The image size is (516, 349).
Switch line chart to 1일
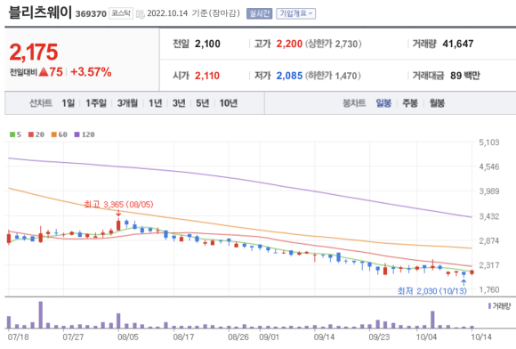[x=69, y=103]
